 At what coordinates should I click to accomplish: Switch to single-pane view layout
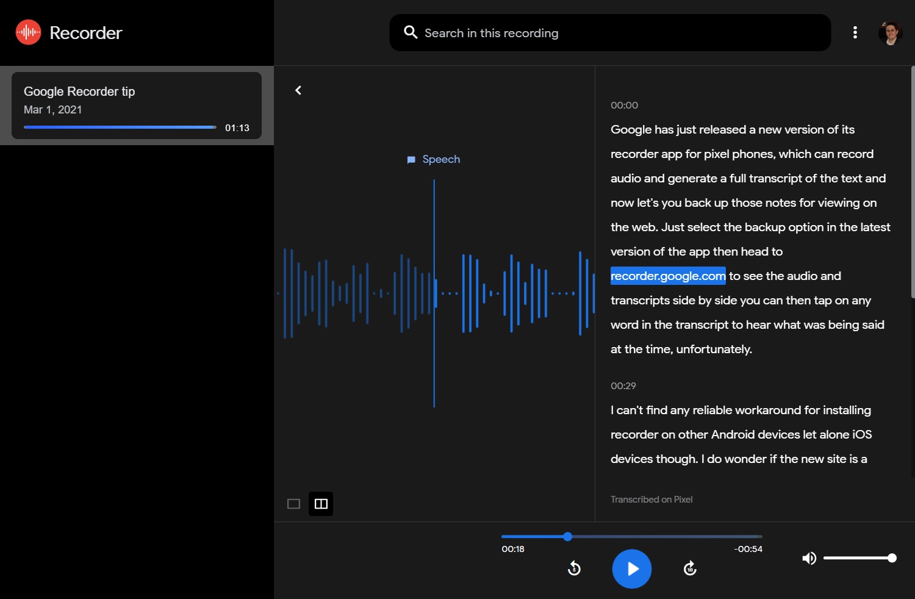click(x=293, y=504)
